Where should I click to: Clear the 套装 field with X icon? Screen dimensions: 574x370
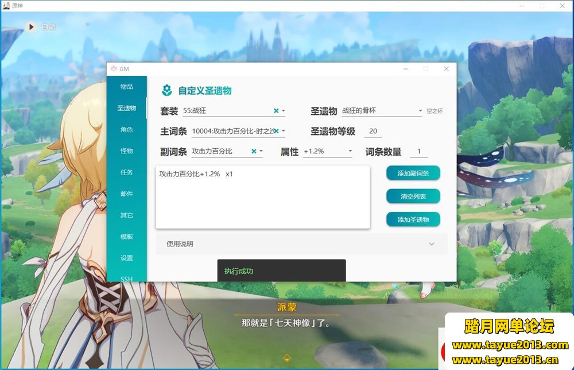(x=276, y=111)
